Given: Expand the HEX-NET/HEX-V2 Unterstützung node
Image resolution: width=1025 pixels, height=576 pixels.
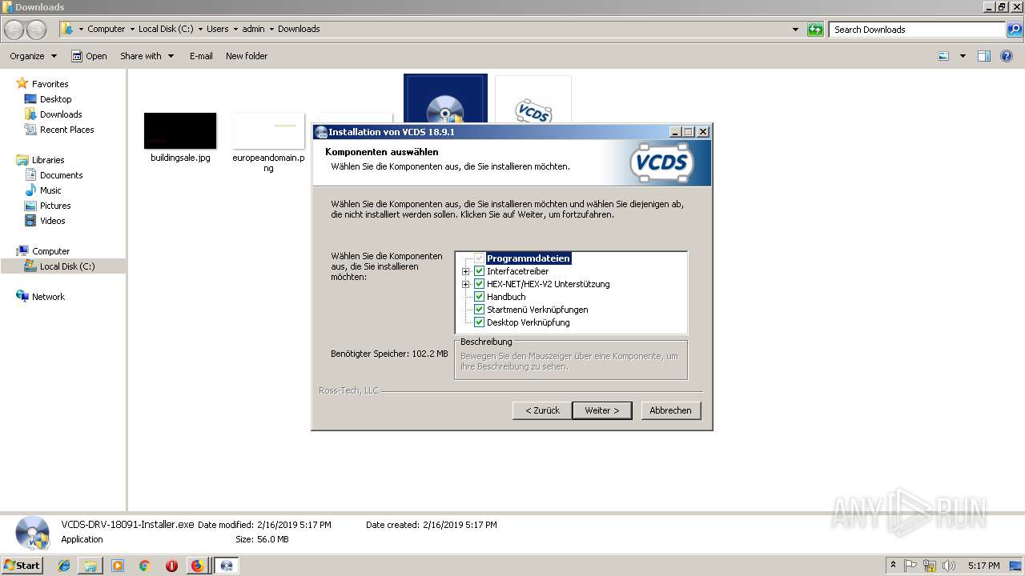Looking at the screenshot, I should [x=466, y=284].
